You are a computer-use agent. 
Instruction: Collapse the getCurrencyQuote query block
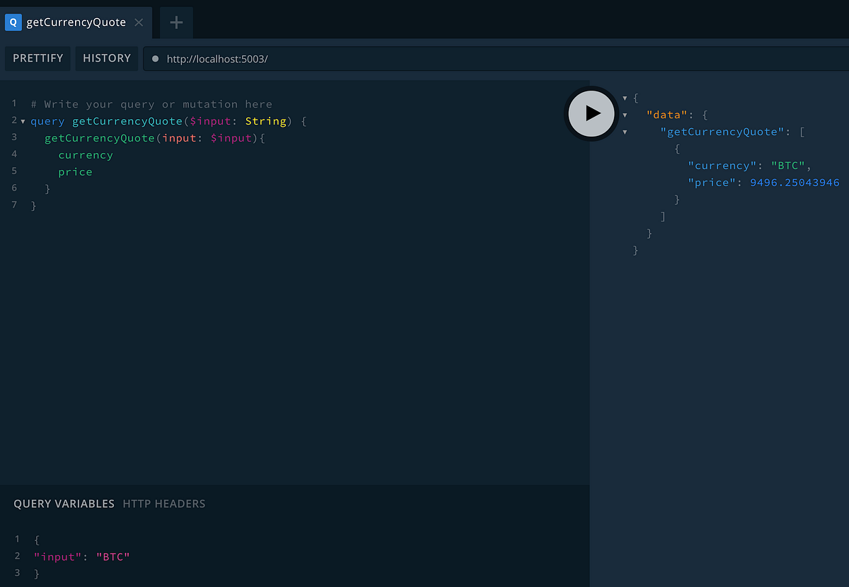click(x=23, y=120)
